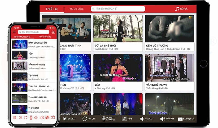Click the Quách Beem (Full HD) subtitle
This screenshot has width=218, height=128.
point(106,49)
